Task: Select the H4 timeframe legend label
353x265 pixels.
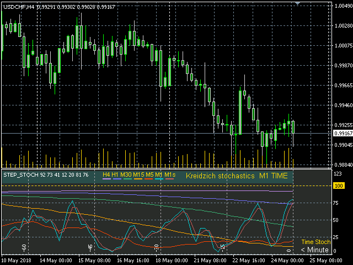Action: (x=106, y=175)
